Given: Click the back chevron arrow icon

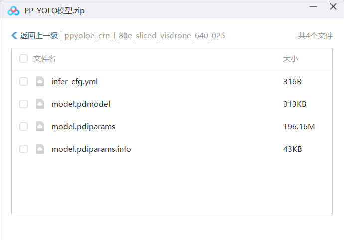Looking at the screenshot, I should 14,35.
